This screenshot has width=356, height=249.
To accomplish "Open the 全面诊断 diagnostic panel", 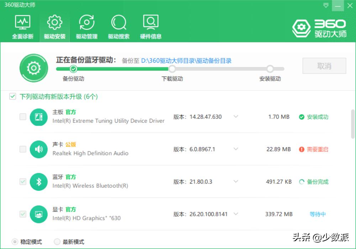I will (22, 26).
